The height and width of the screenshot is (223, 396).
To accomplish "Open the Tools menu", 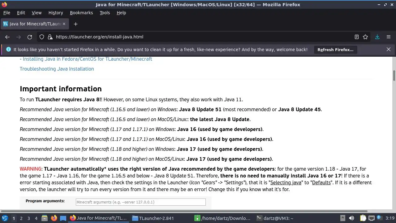I will tap(105, 13).
